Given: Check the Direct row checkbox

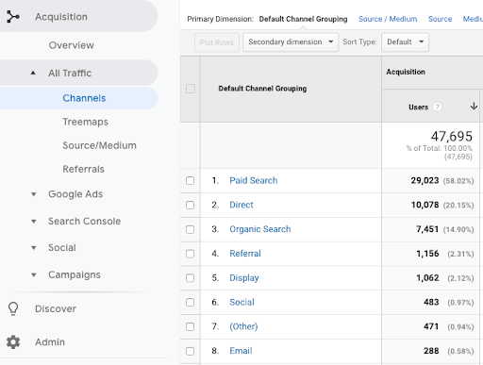Looking at the screenshot, I should tap(190, 205).
